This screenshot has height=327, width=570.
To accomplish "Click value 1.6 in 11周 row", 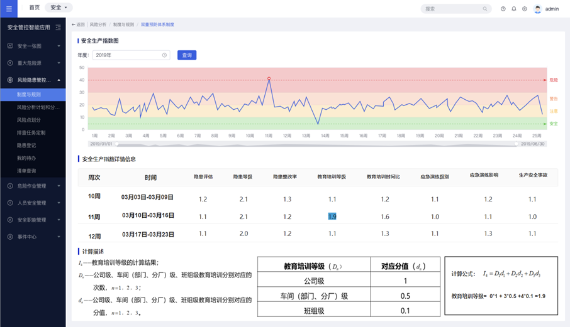I will (x=385, y=217).
